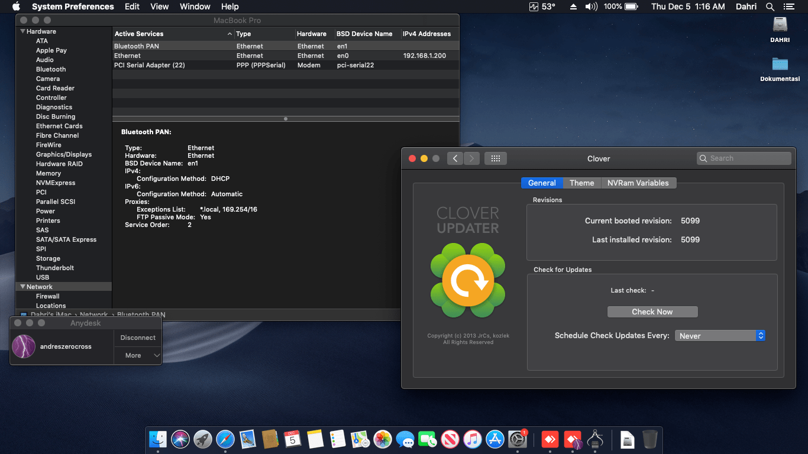Image resolution: width=808 pixels, height=454 pixels.
Task: Switch to the General tab in Clover
Action: tap(542, 183)
